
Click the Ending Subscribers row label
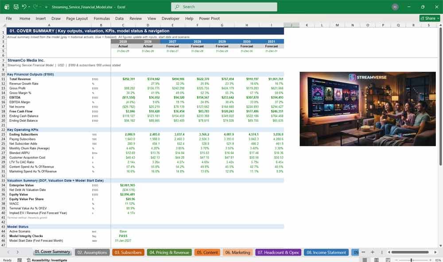click(23, 135)
